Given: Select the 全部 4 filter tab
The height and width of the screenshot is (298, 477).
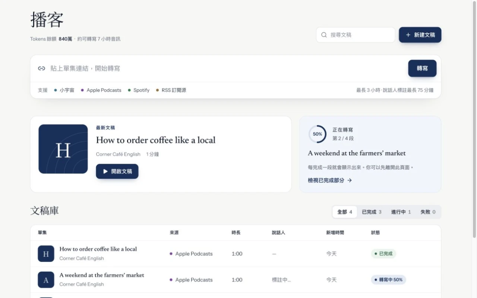Looking at the screenshot, I should tap(345, 212).
